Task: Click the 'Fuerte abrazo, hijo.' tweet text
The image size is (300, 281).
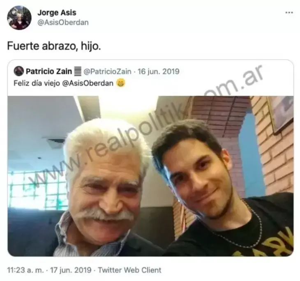Action: [x=54, y=46]
